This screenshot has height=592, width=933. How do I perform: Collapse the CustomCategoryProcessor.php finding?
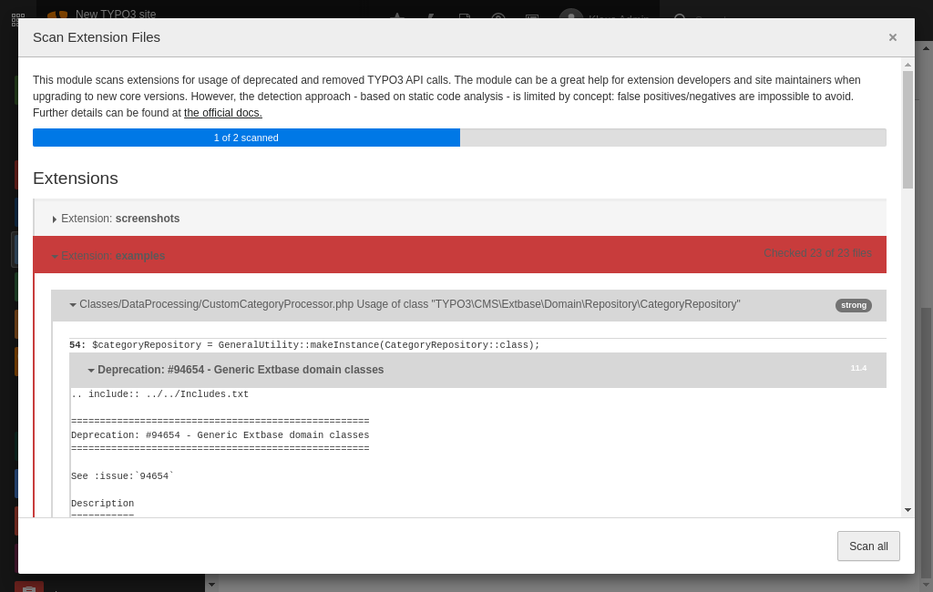469,305
